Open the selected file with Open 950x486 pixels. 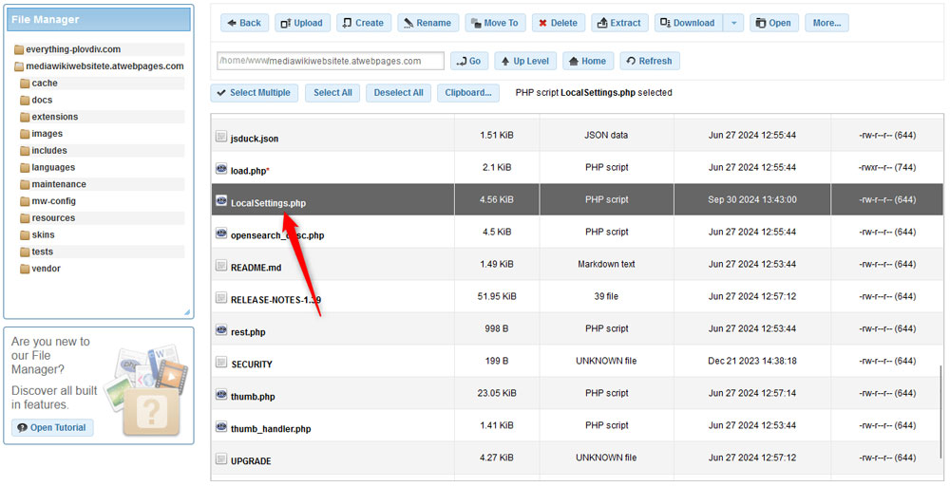click(773, 23)
